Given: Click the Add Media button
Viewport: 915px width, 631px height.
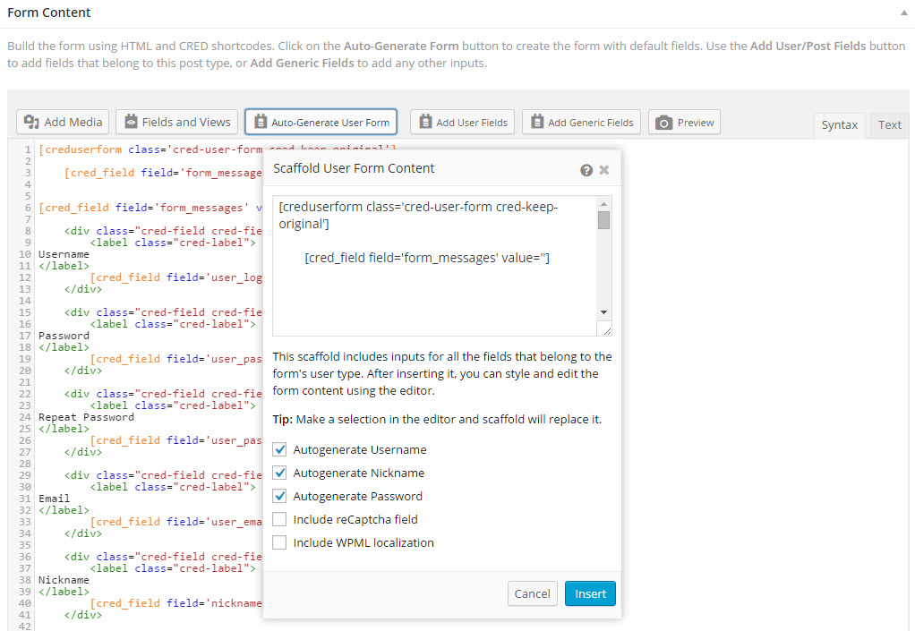Looking at the screenshot, I should click(x=63, y=122).
